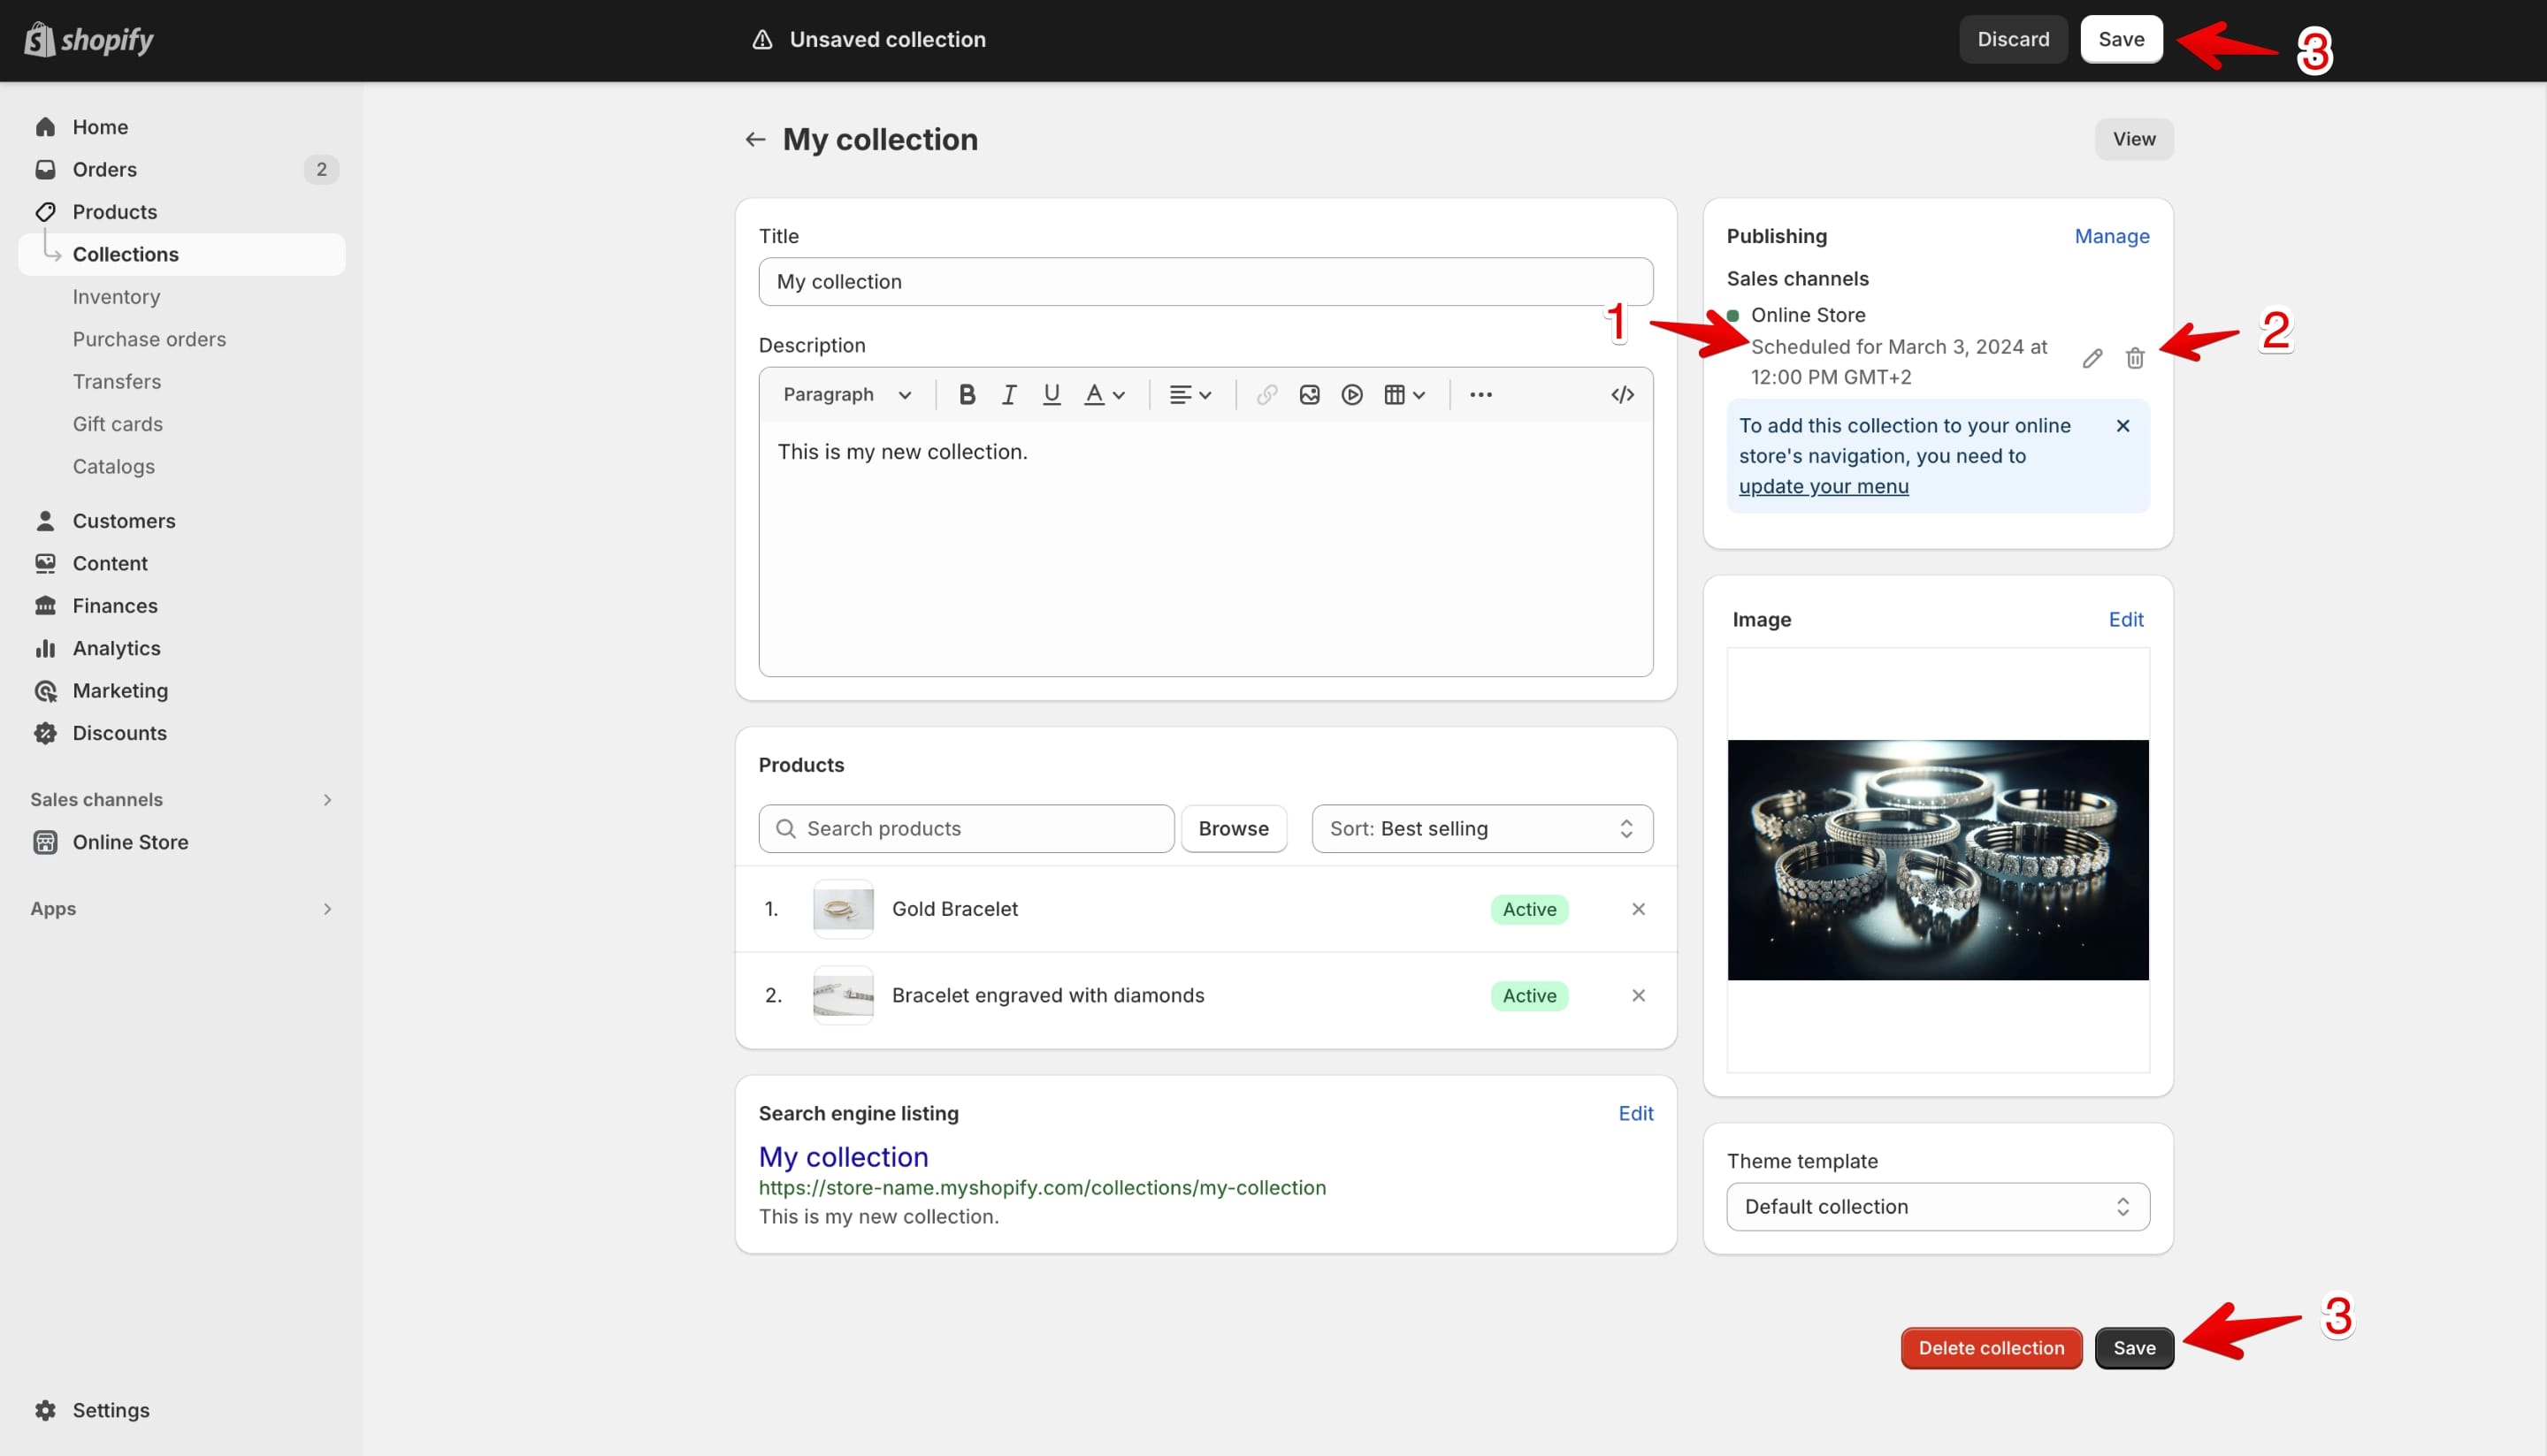Click the Browse button
This screenshot has height=1456, width=2547.
[1234, 829]
